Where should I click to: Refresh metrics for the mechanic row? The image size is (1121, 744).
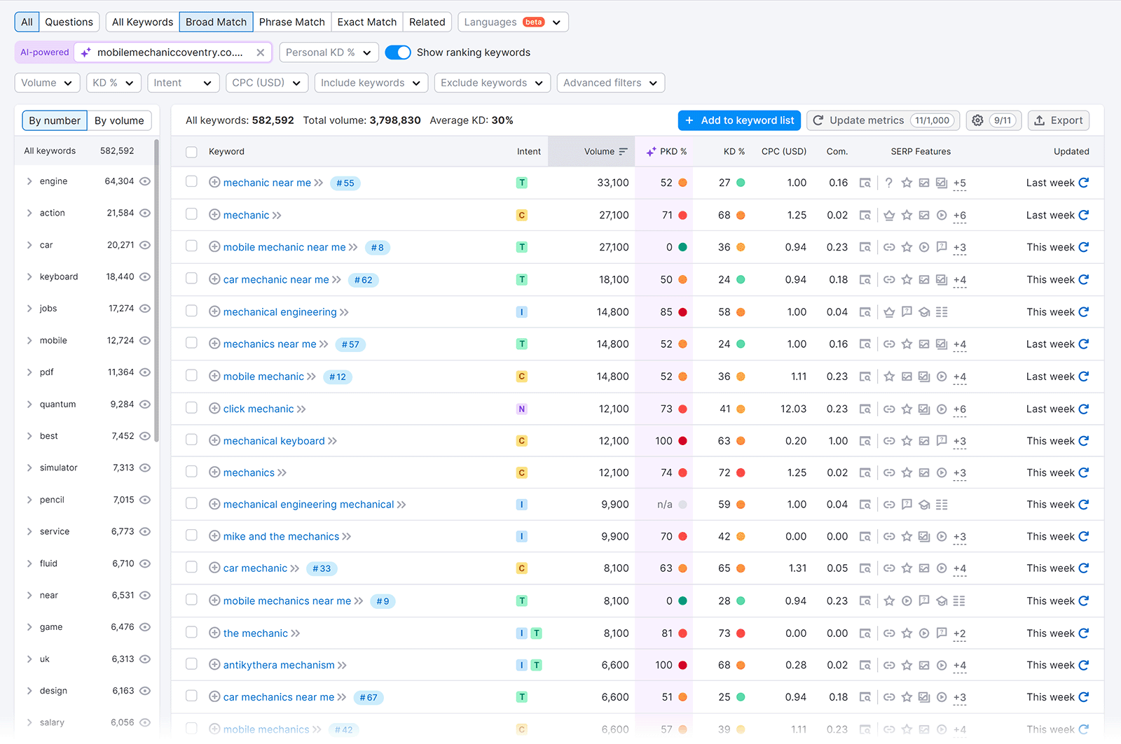[x=1084, y=215]
